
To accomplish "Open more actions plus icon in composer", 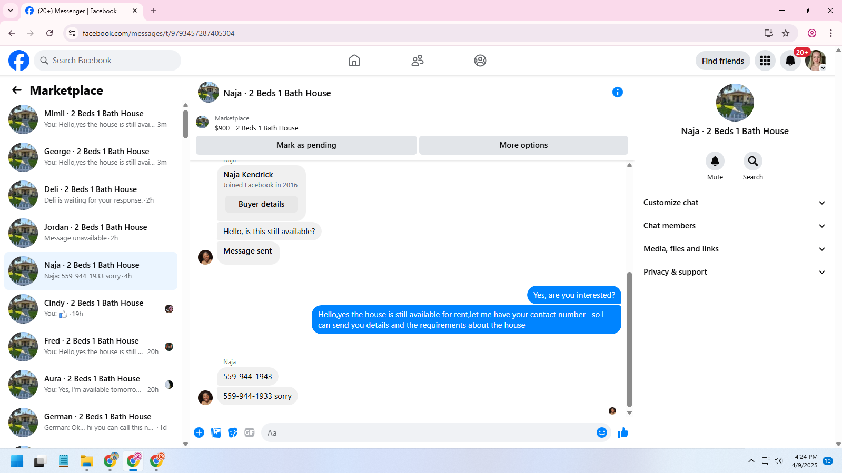I will [x=199, y=432].
